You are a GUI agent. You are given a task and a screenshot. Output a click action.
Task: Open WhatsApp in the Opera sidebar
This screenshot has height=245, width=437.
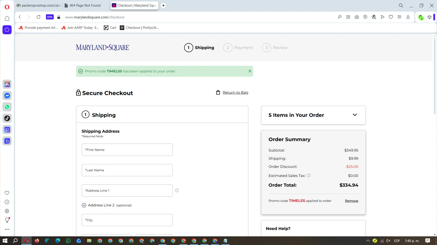[7, 107]
